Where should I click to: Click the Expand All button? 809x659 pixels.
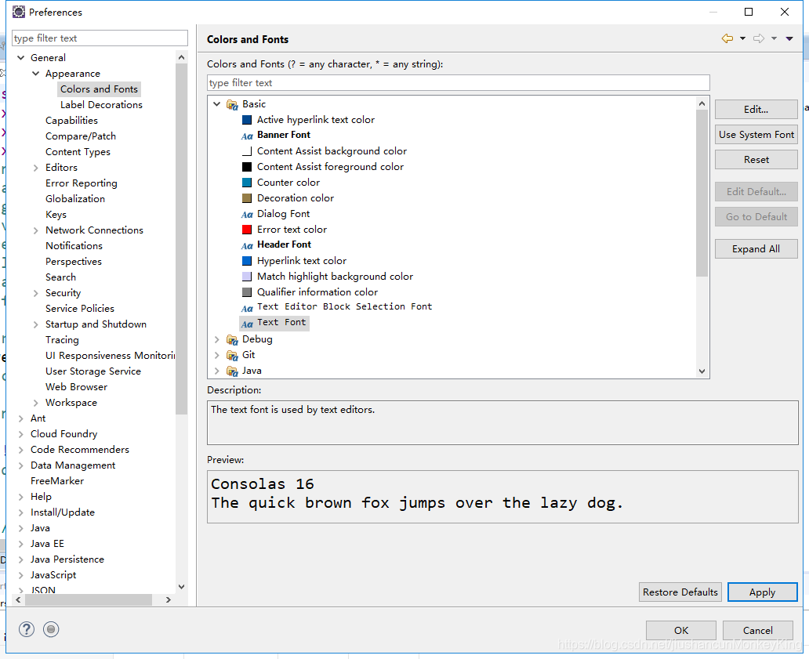pyautogui.click(x=756, y=249)
